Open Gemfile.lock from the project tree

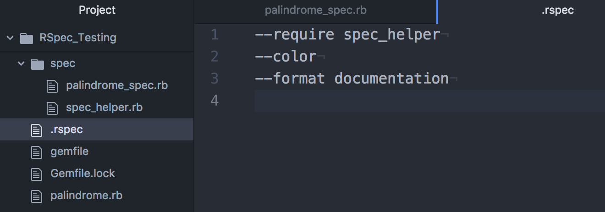pos(82,174)
